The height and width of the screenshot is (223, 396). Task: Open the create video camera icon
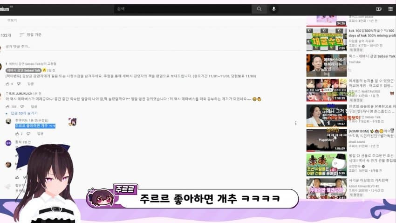(x=379, y=9)
